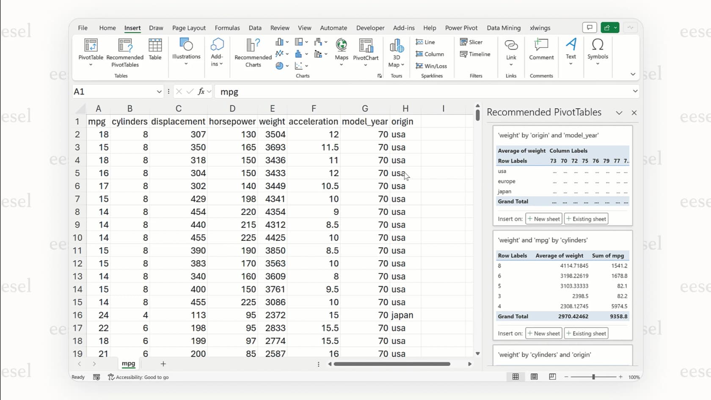The height and width of the screenshot is (400, 711).
Task: Expand the formula bar
Action: pyautogui.click(x=635, y=91)
